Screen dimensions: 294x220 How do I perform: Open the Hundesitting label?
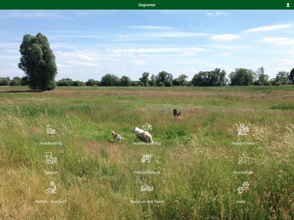(x=51, y=143)
